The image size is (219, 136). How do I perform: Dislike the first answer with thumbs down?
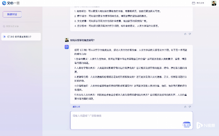[190, 34]
